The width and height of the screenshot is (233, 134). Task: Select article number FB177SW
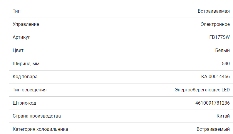(217, 37)
